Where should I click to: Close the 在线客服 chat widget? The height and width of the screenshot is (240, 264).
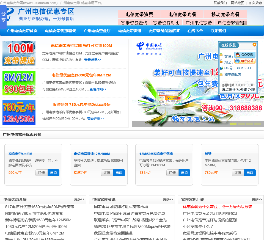pos(254,45)
